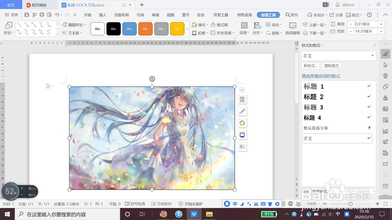Click the shape outline icon beside image
392x220 pixels.
click(242, 135)
